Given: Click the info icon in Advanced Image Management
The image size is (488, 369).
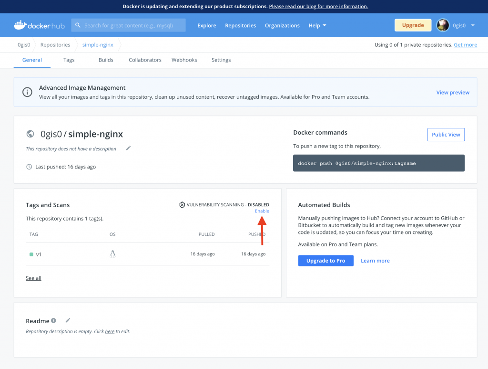Looking at the screenshot, I should click(27, 92).
